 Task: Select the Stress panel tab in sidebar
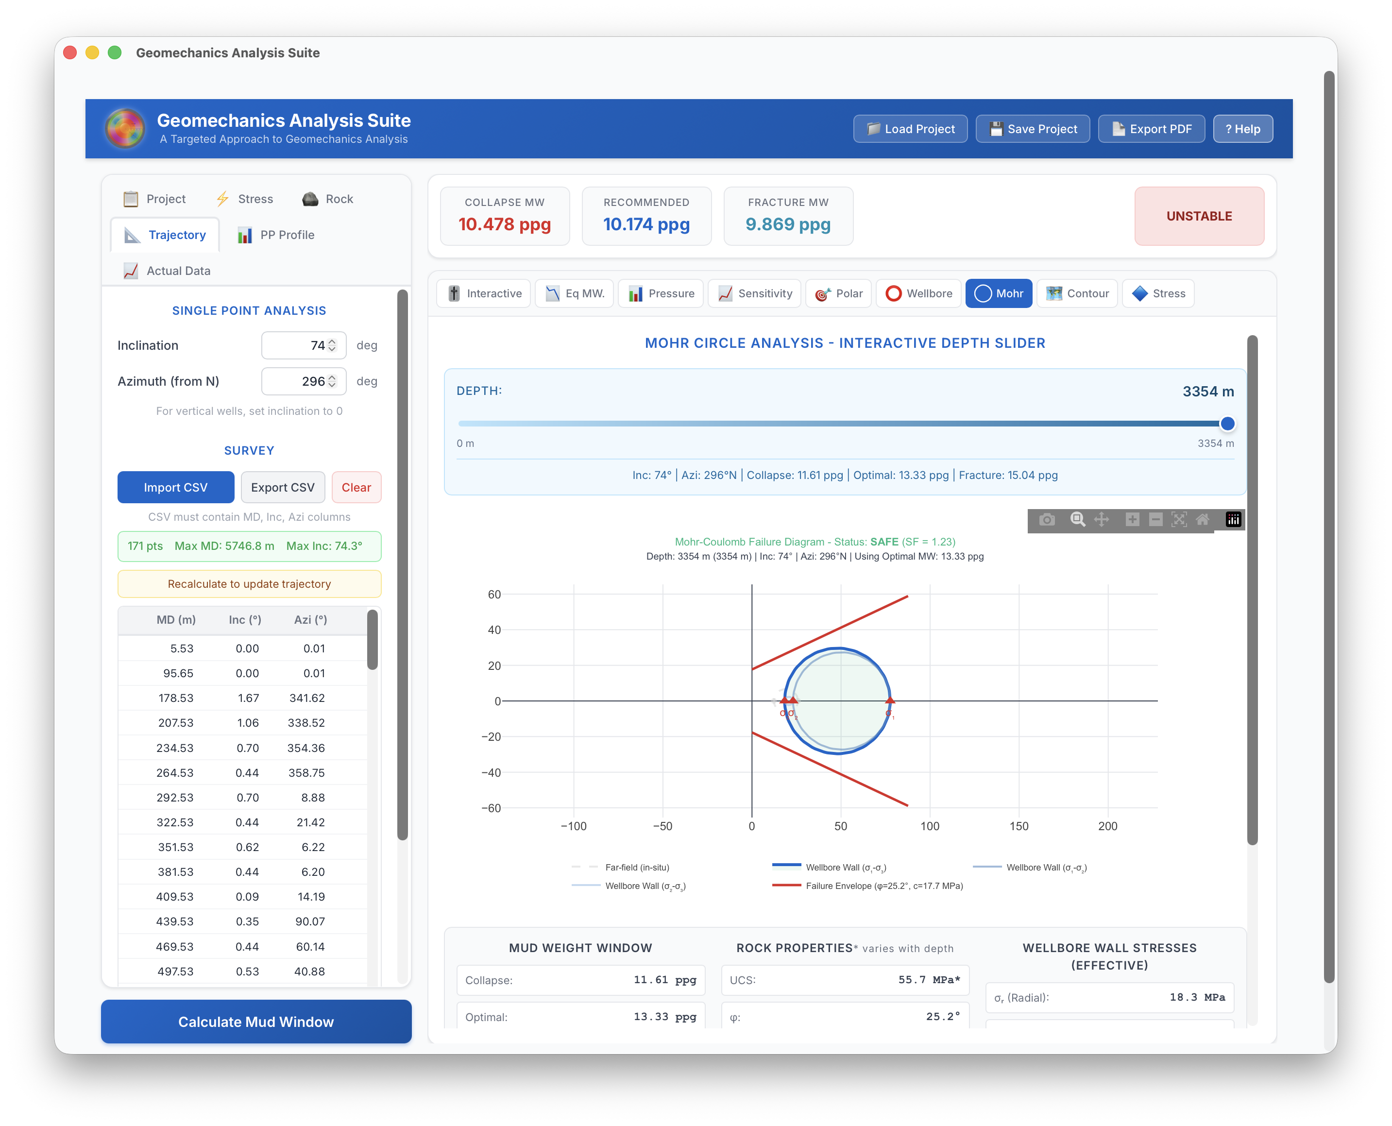[244, 199]
